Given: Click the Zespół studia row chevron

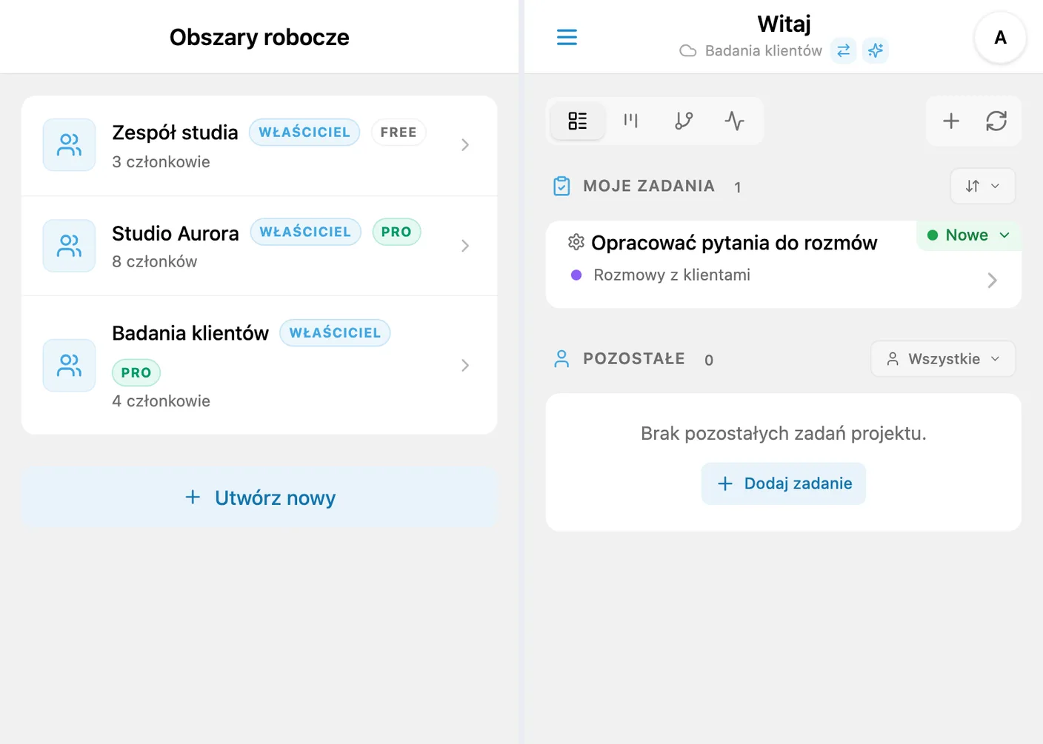Looking at the screenshot, I should pyautogui.click(x=465, y=145).
